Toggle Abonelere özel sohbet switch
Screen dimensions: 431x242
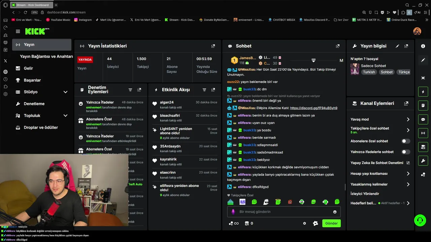tap(406, 141)
